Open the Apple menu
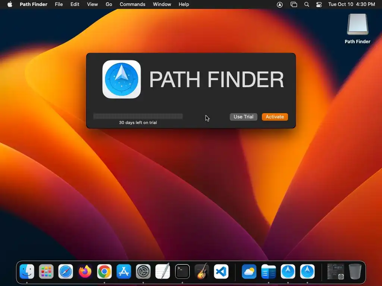Viewport: 382px width, 286px height. point(10,4)
